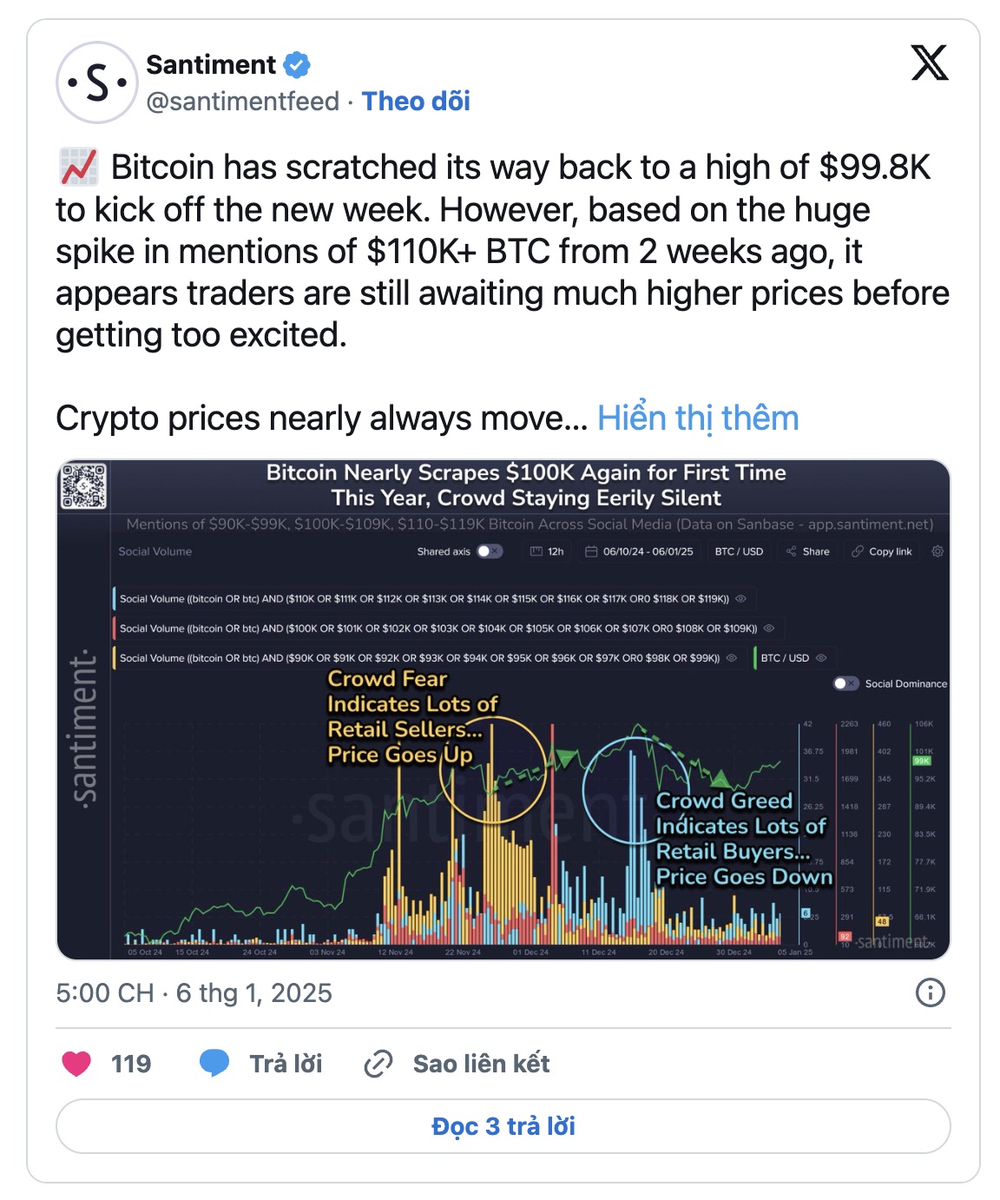Click the Share button in chart toolbar
Viewport: 1000px width, 1200px height.
click(x=807, y=551)
